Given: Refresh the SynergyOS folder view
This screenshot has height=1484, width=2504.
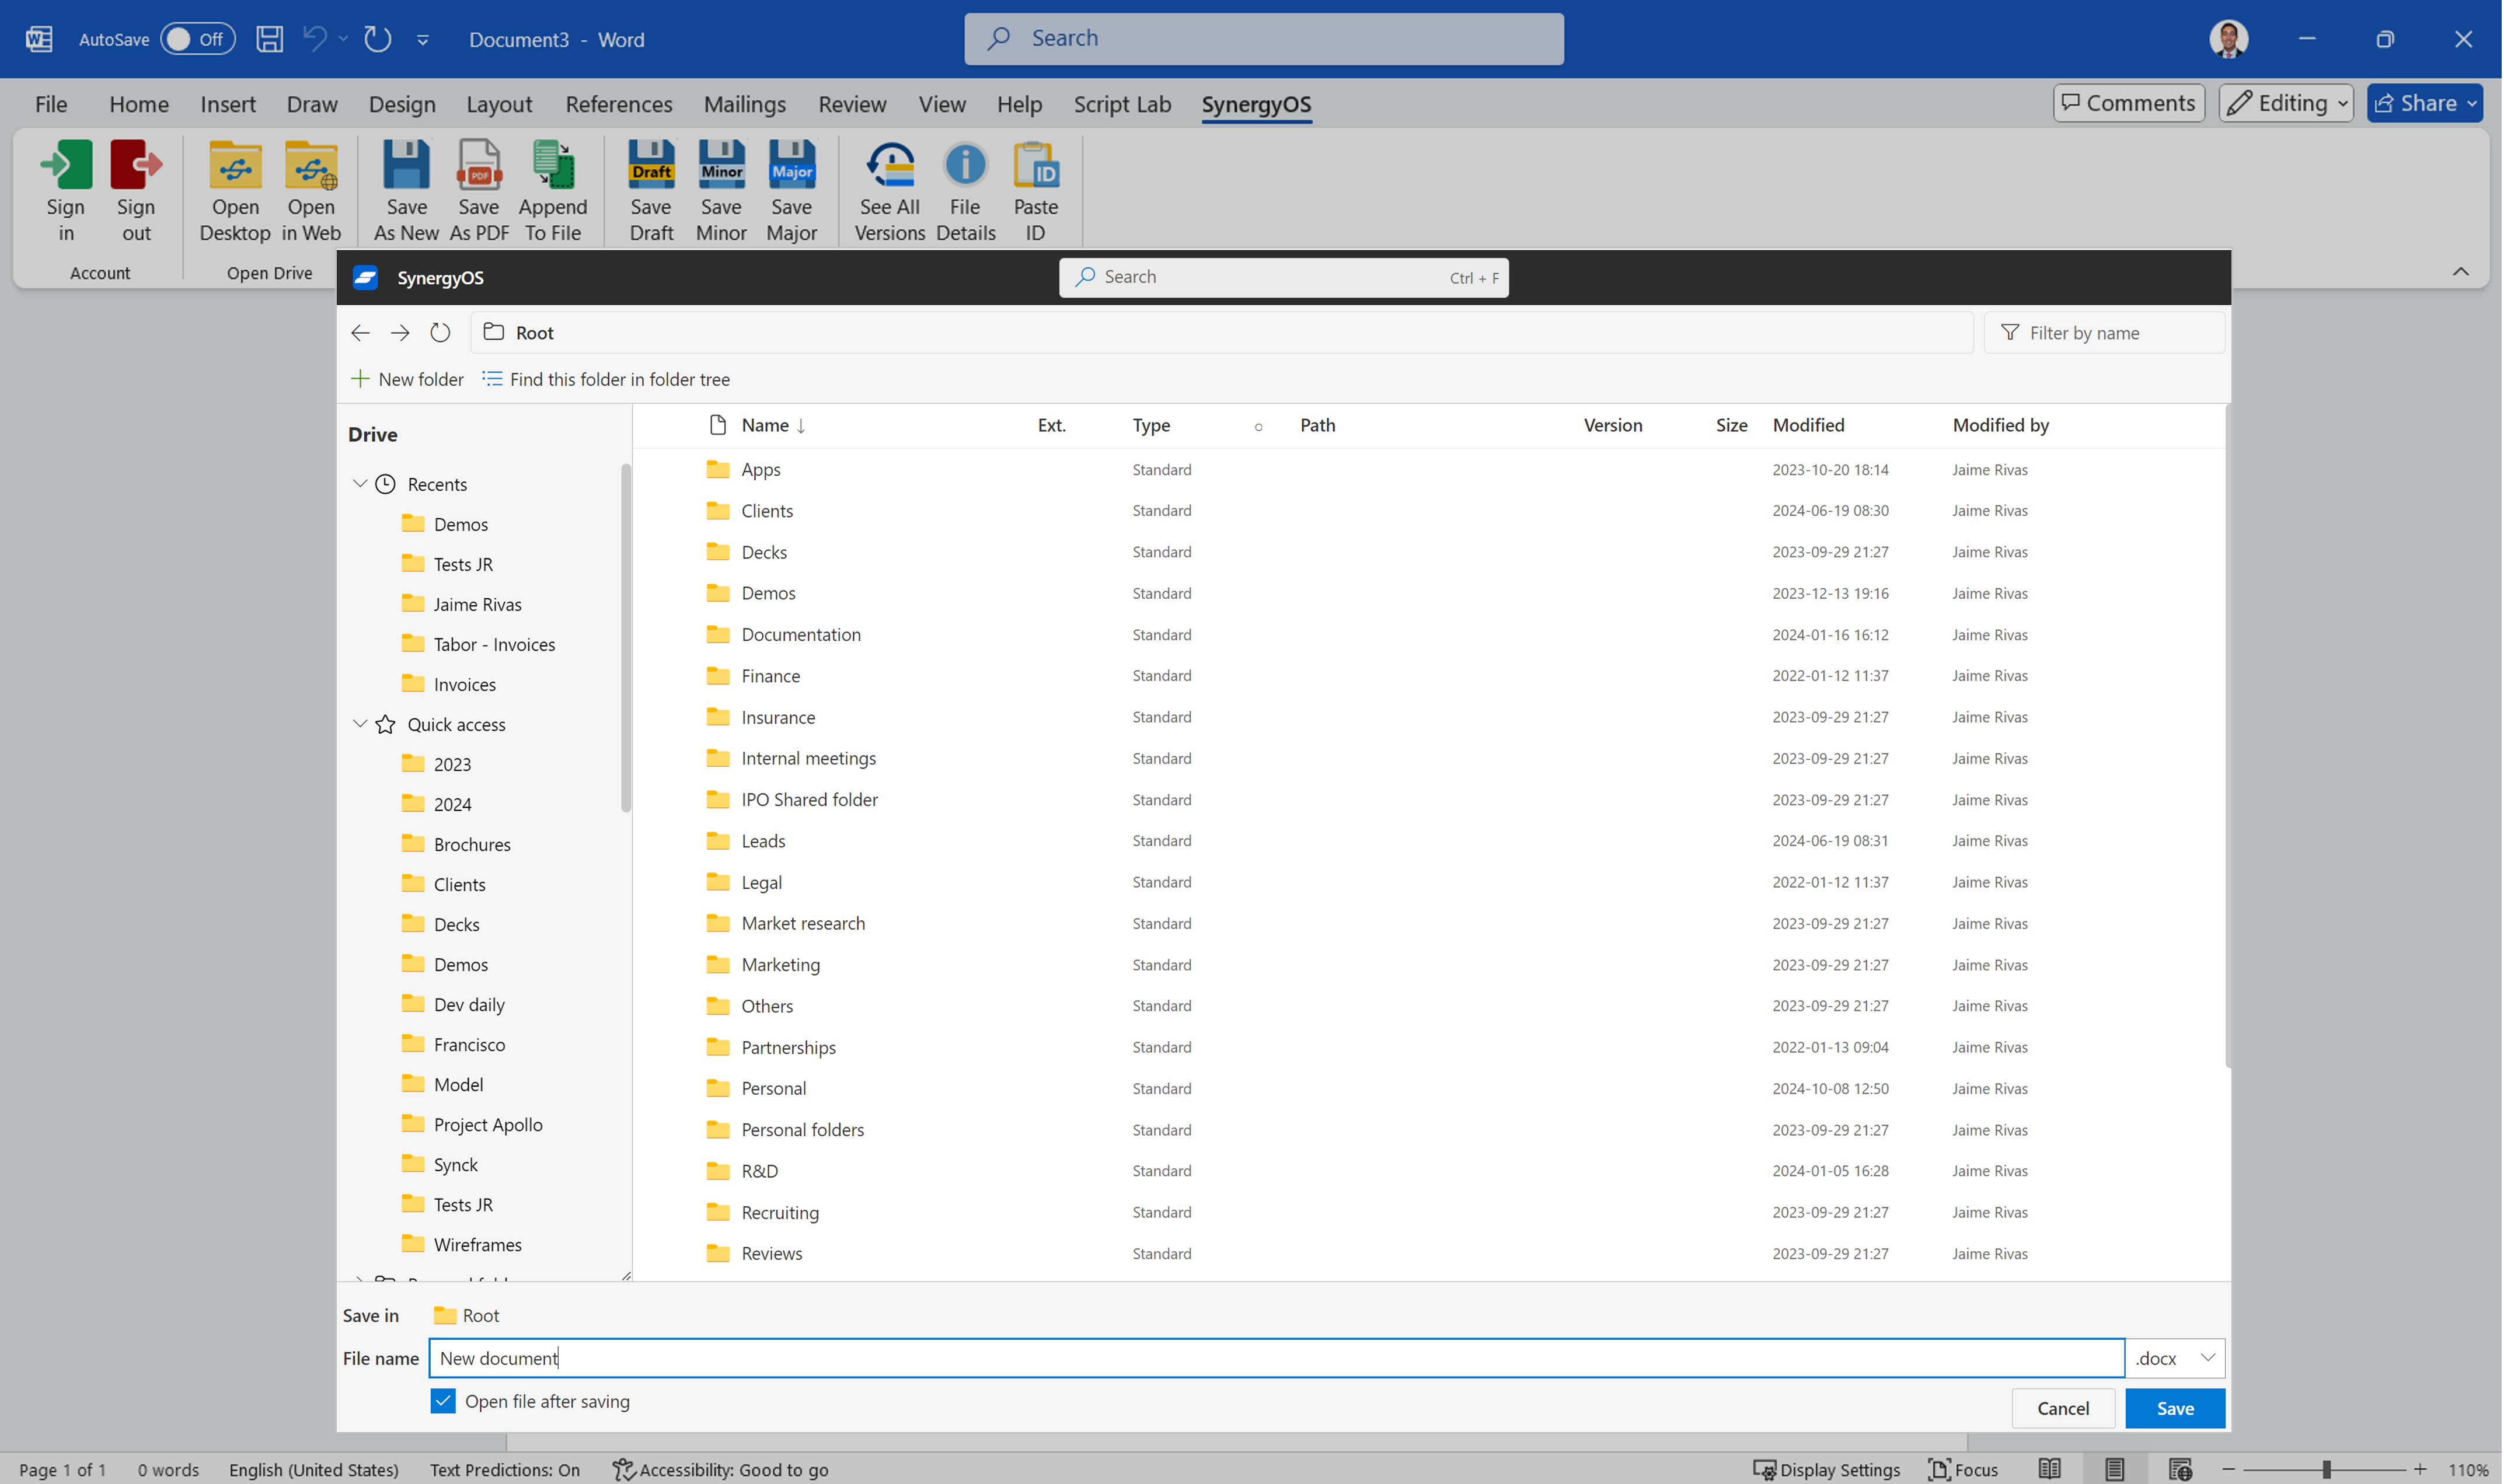Looking at the screenshot, I should click(x=440, y=333).
